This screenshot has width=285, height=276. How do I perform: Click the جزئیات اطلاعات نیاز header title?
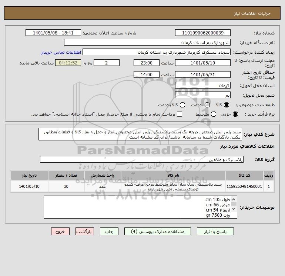pos(252,13)
